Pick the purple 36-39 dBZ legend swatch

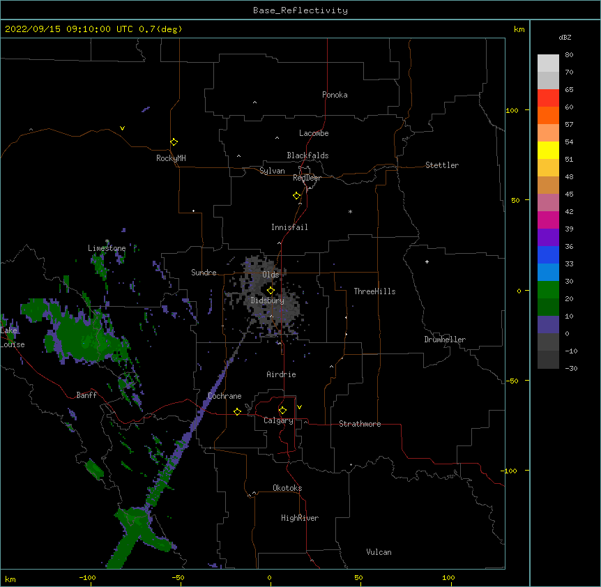[x=548, y=238]
